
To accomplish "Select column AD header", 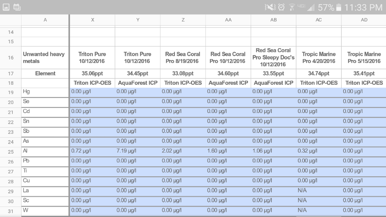I will [364, 20].
